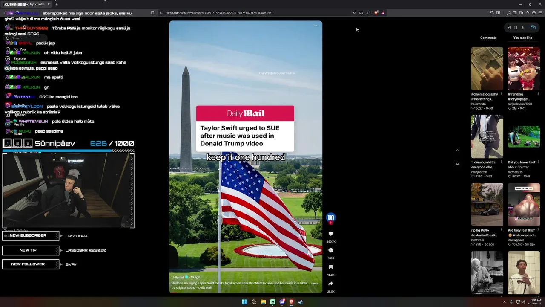Share the video via the arrow icon
Screen dimensions: 545x307
[x=331, y=284]
